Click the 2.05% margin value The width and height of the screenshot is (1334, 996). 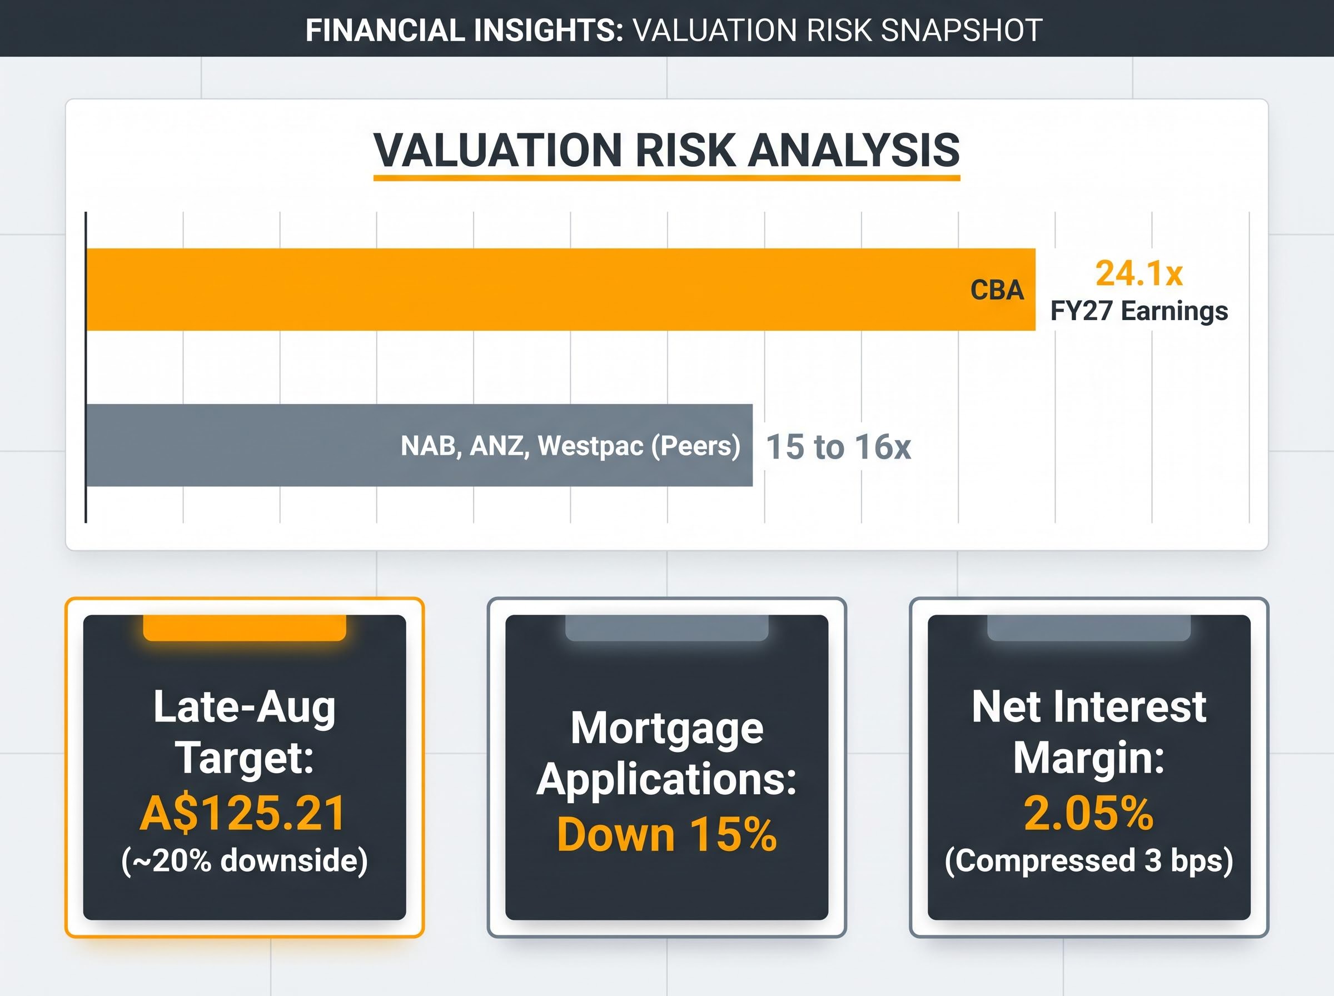[1089, 813]
